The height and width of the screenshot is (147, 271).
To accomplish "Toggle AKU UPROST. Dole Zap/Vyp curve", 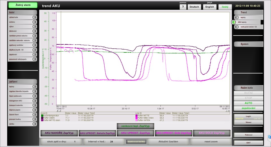I will pos(174,133).
